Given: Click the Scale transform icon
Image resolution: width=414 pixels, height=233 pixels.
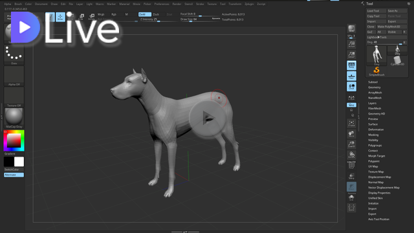Looking at the screenshot, I should pos(82,17).
